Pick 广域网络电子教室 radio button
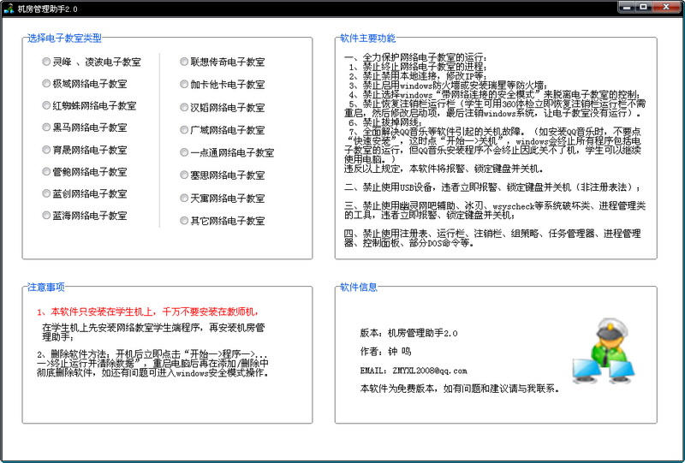 (x=184, y=130)
